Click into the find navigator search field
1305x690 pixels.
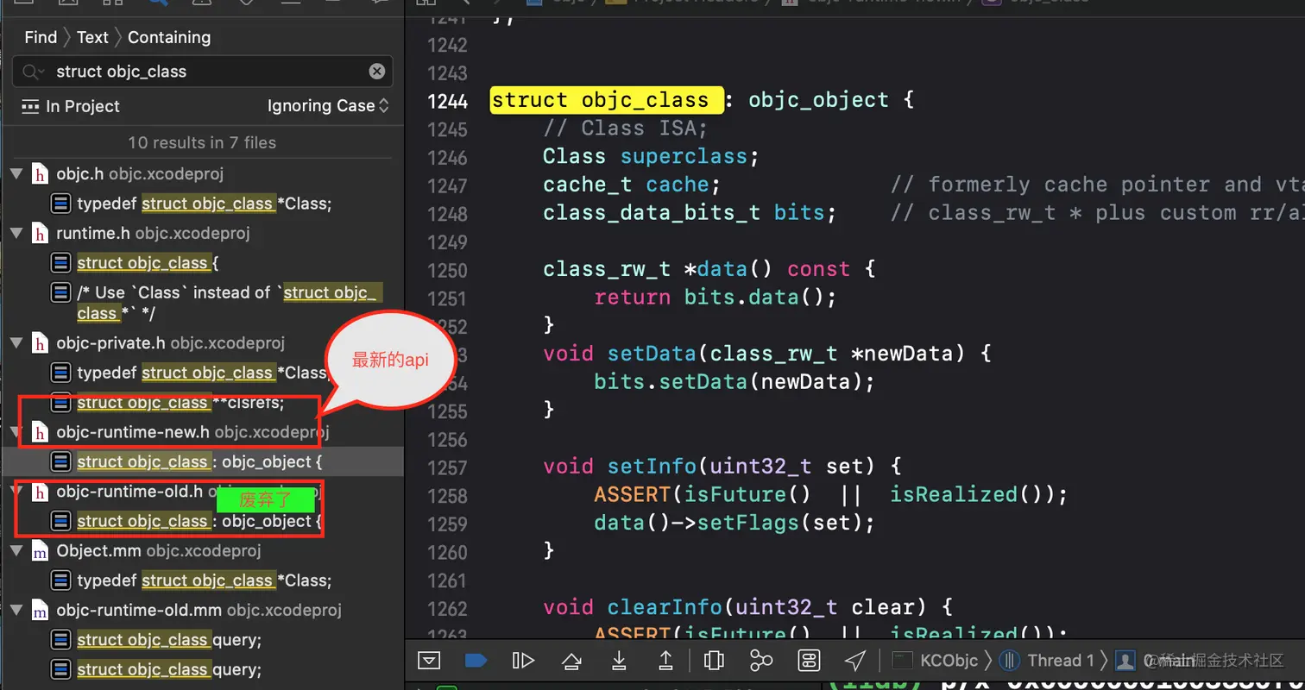(x=202, y=72)
